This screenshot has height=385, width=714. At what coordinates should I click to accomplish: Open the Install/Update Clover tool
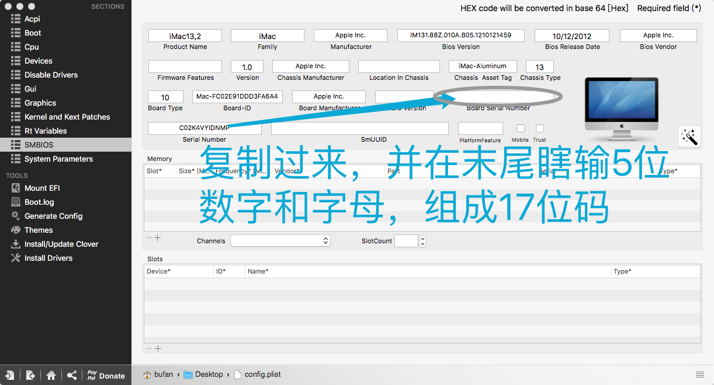pos(61,244)
